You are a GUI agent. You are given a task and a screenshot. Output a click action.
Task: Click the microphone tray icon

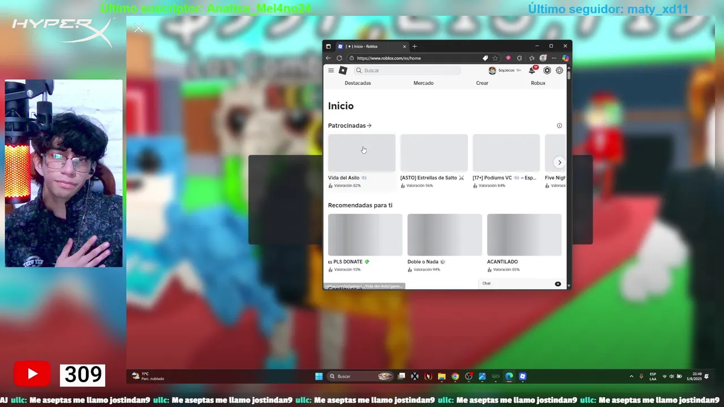point(641,376)
